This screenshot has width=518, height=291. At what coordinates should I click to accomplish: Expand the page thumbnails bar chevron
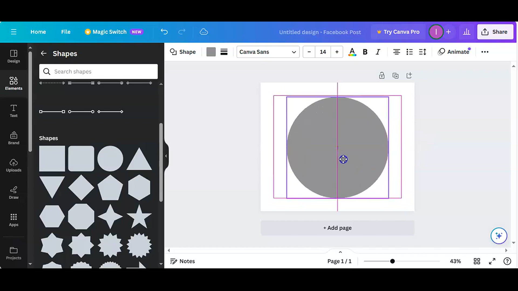tap(340, 252)
